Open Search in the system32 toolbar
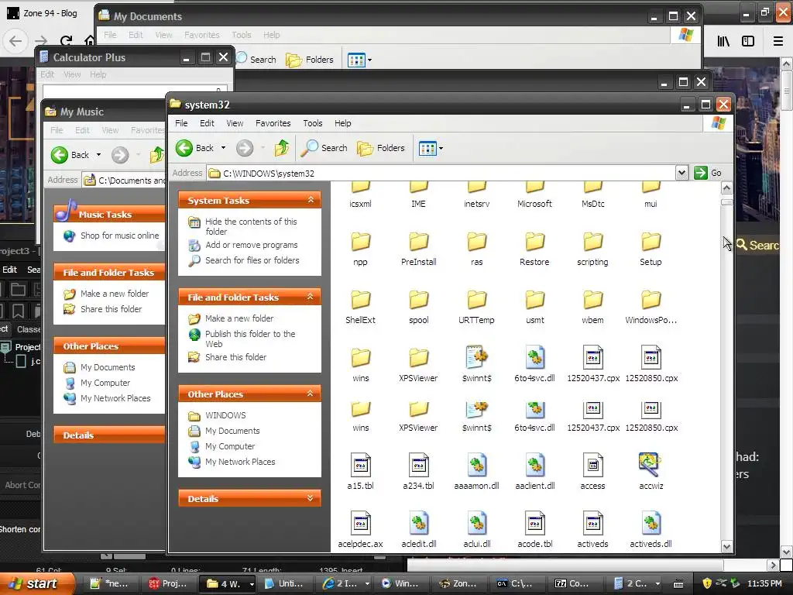793x595 pixels. 324,148
